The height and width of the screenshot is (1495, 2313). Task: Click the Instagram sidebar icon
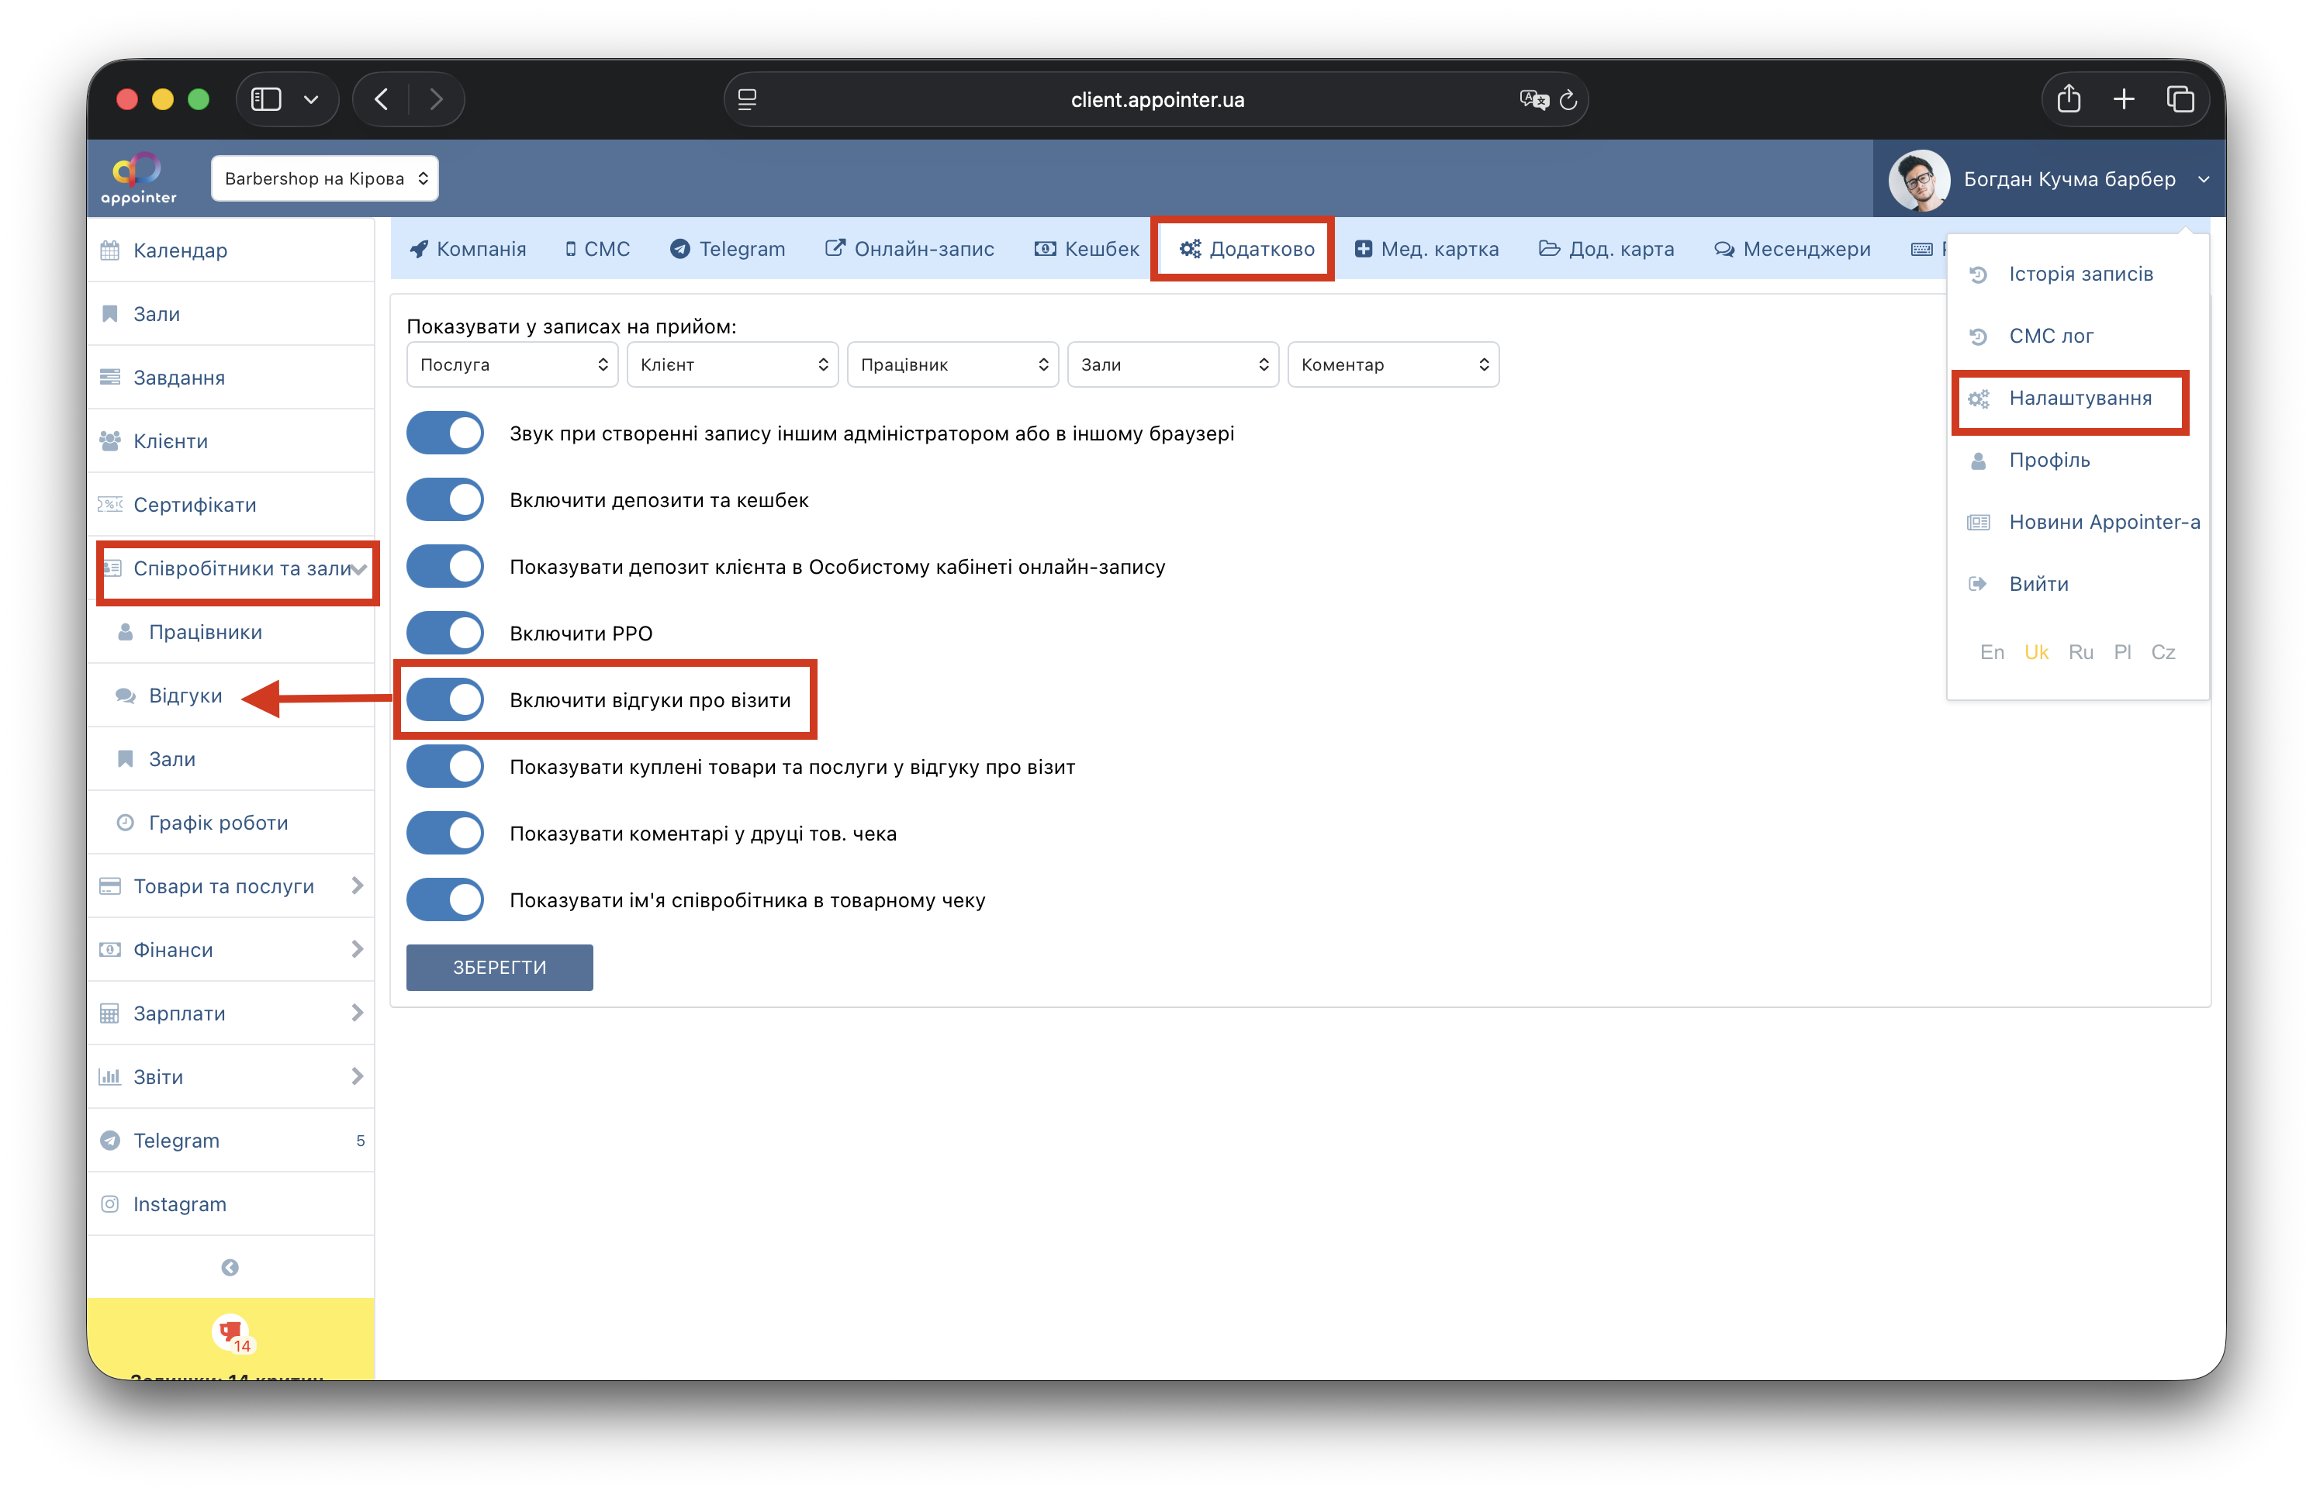tap(109, 1203)
